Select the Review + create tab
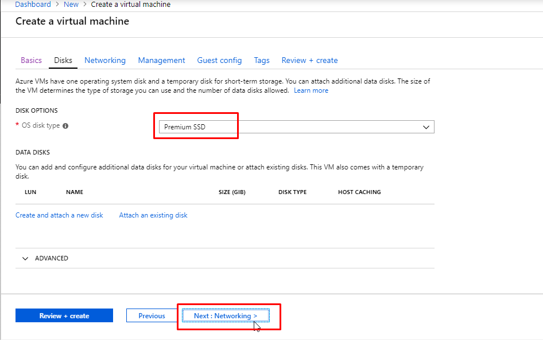This screenshot has height=340, width=543. (309, 60)
